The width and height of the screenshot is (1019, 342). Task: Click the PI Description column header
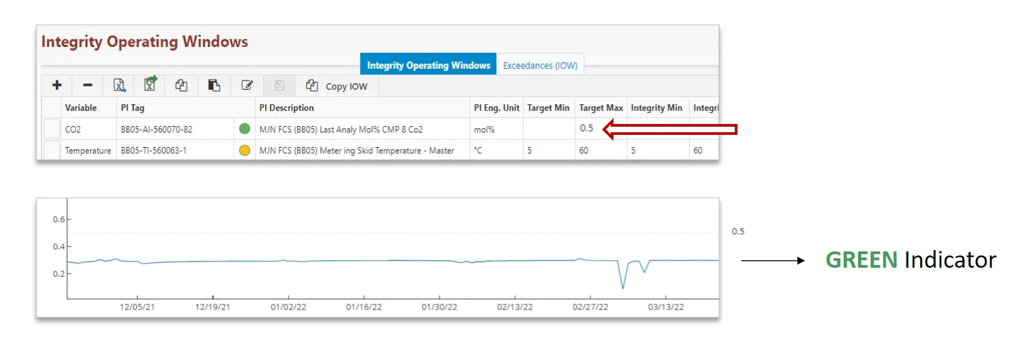click(x=287, y=108)
